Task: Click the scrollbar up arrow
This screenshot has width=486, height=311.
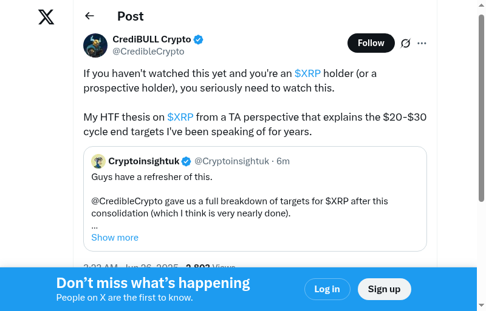Action: point(481,5)
